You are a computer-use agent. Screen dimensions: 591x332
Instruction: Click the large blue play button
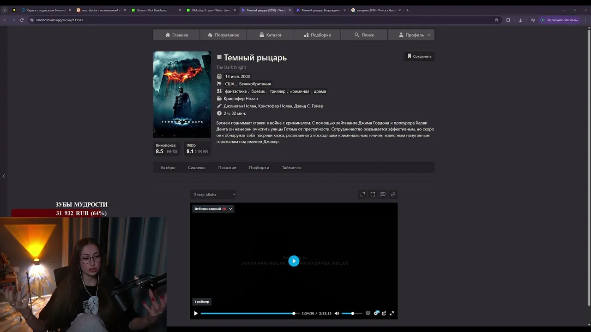click(x=294, y=261)
